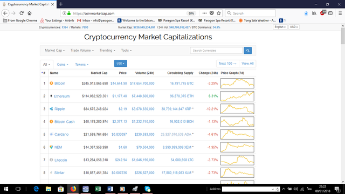The width and height of the screenshot is (345, 194).
Task: Open Skype from the taskbar
Action: point(147,189)
